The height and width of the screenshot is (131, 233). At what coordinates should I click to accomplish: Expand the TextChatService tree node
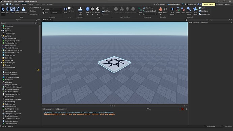click(x=1, y=72)
